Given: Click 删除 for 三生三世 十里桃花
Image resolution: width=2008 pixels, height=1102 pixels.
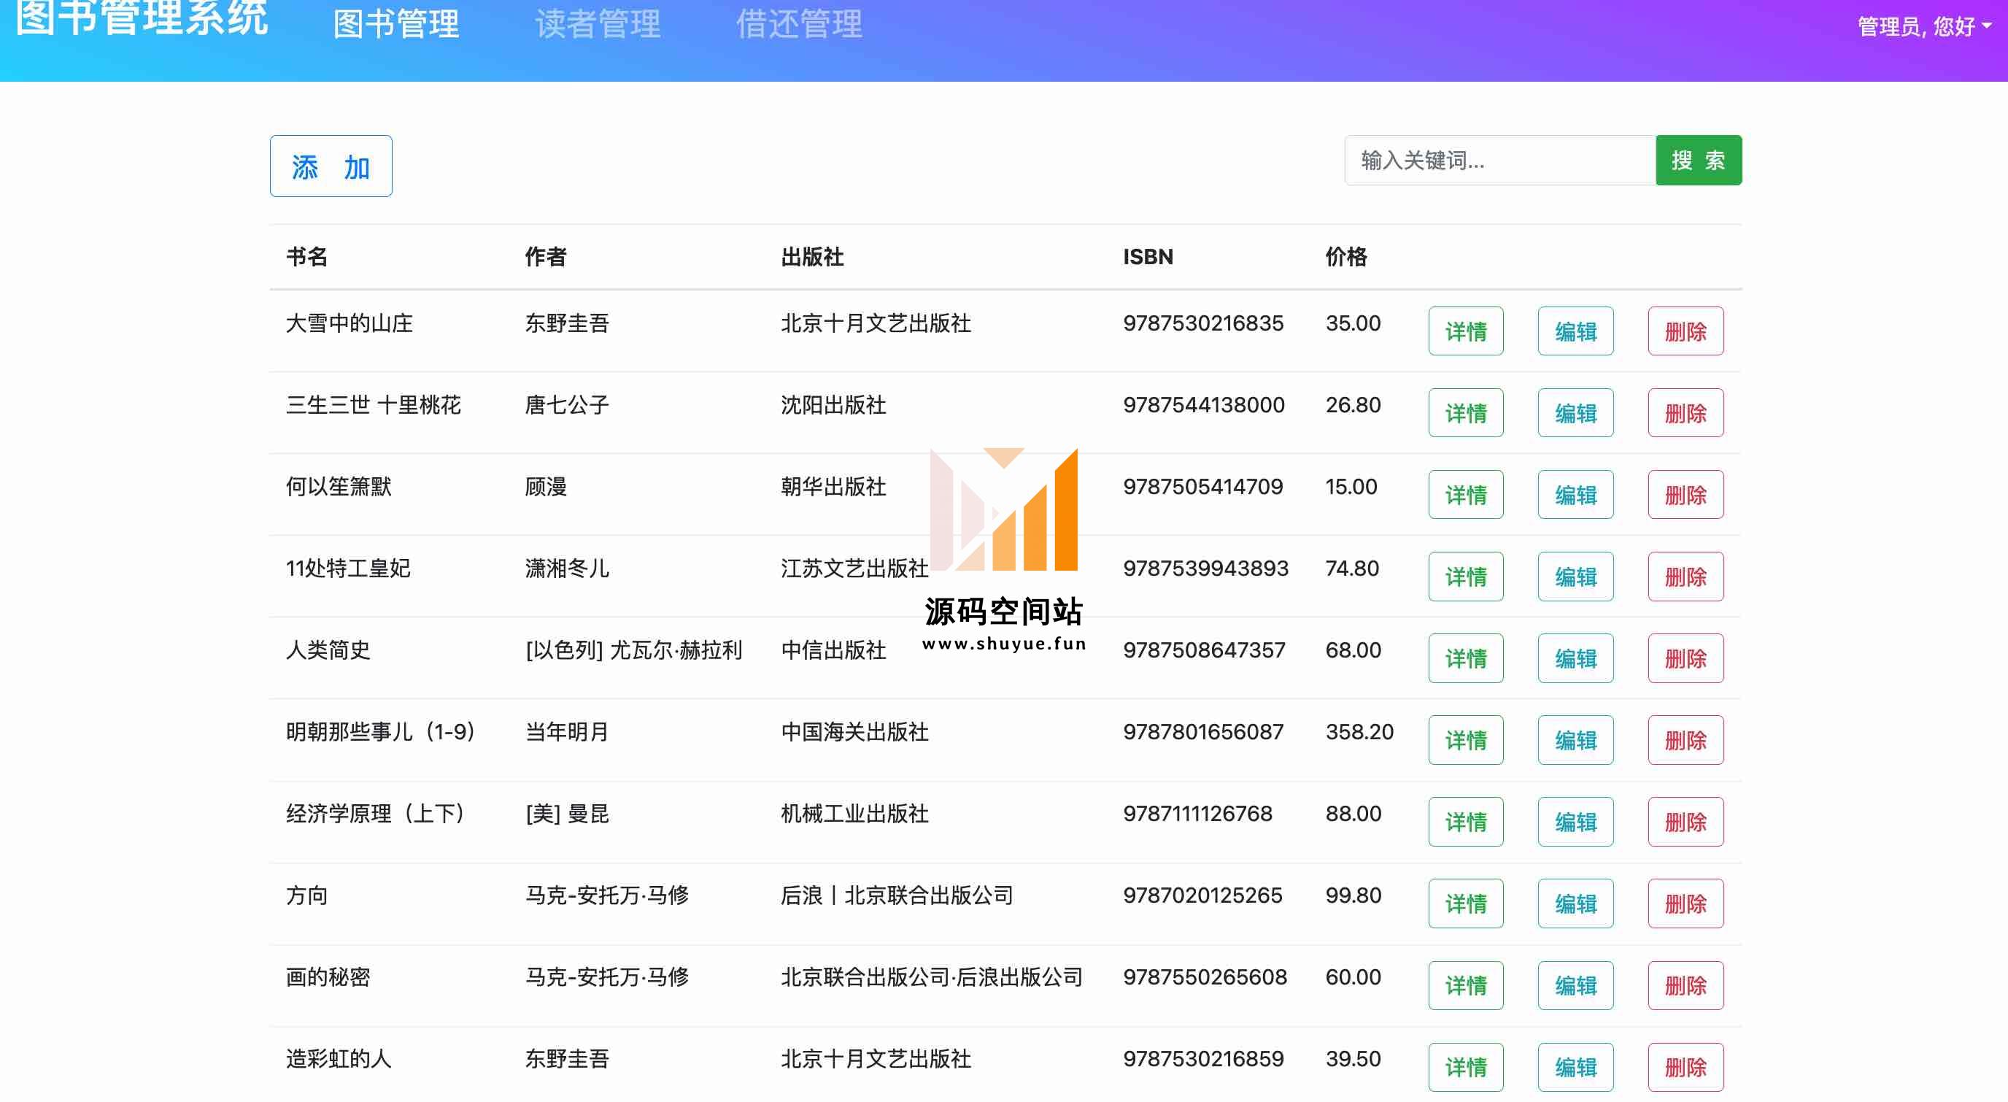Looking at the screenshot, I should (1685, 412).
